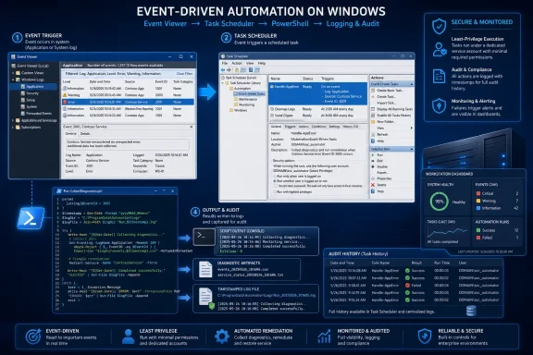Close the event detail preview pane

(192, 127)
